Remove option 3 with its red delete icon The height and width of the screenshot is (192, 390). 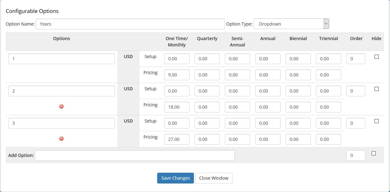[x=61, y=139]
